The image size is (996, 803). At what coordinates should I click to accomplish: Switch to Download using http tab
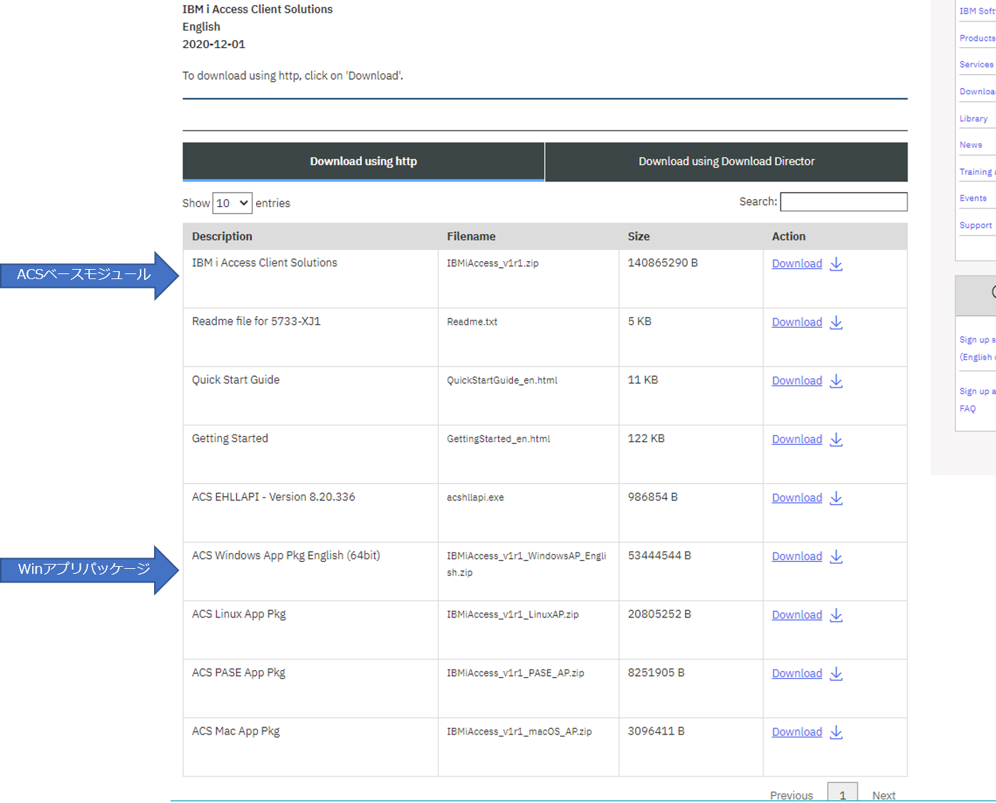(x=363, y=162)
